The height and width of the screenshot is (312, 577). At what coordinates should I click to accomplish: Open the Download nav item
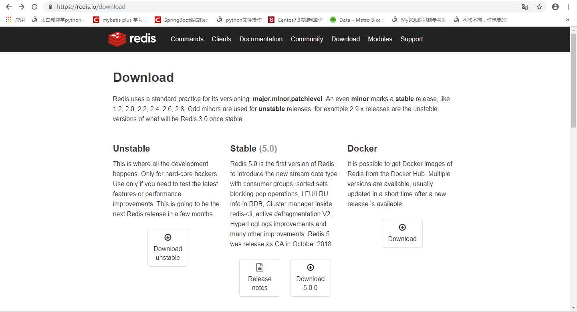point(345,39)
